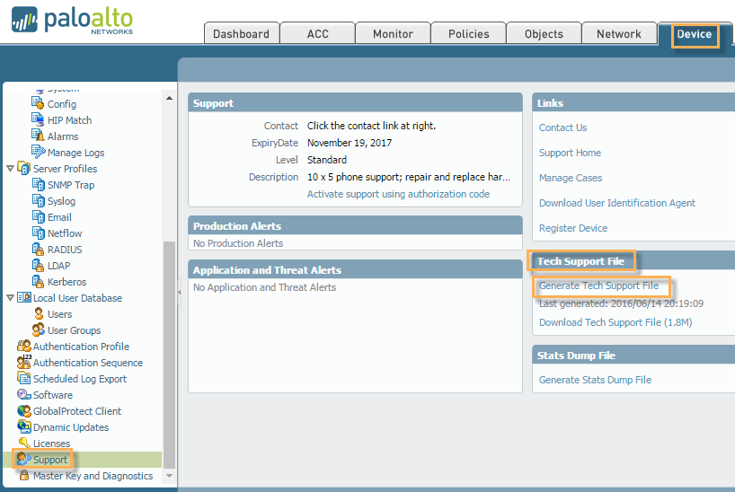The width and height of the screenshot is (735, 492).
Task: Click the Alarms bell icon
Action: (x=38, y=136)
